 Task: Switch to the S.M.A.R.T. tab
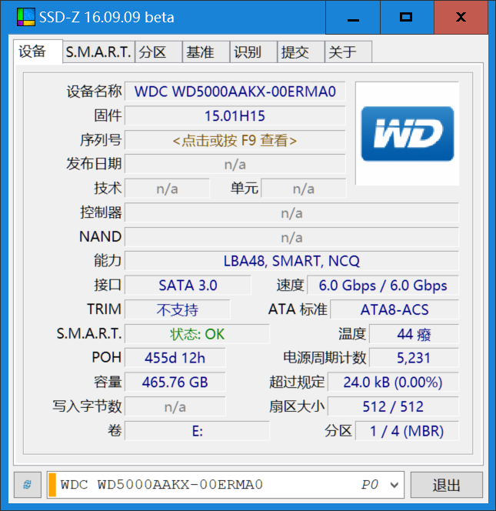[x=98, y=52]
